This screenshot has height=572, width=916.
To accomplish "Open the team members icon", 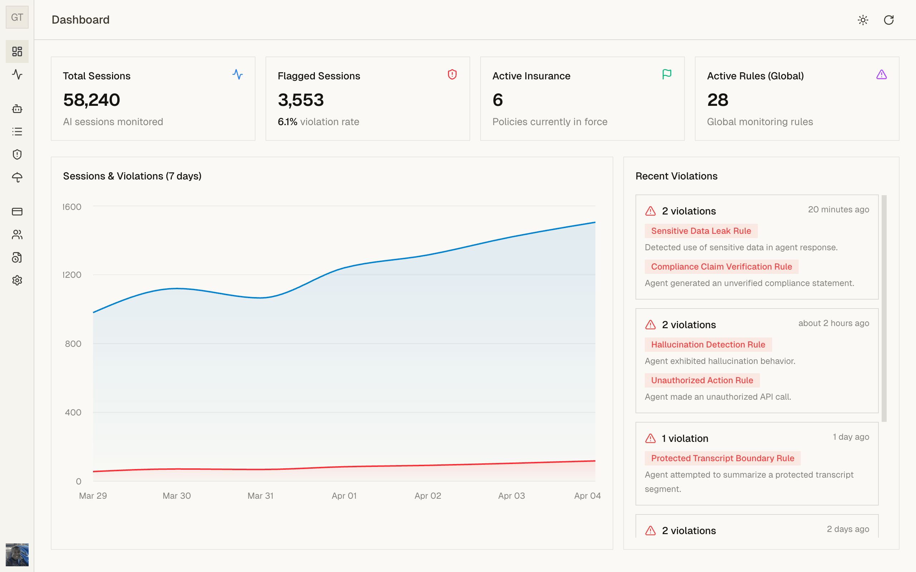I will [17, 235].
